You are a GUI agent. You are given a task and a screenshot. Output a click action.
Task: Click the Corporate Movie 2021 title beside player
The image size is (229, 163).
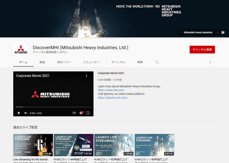tap(111, 73)
